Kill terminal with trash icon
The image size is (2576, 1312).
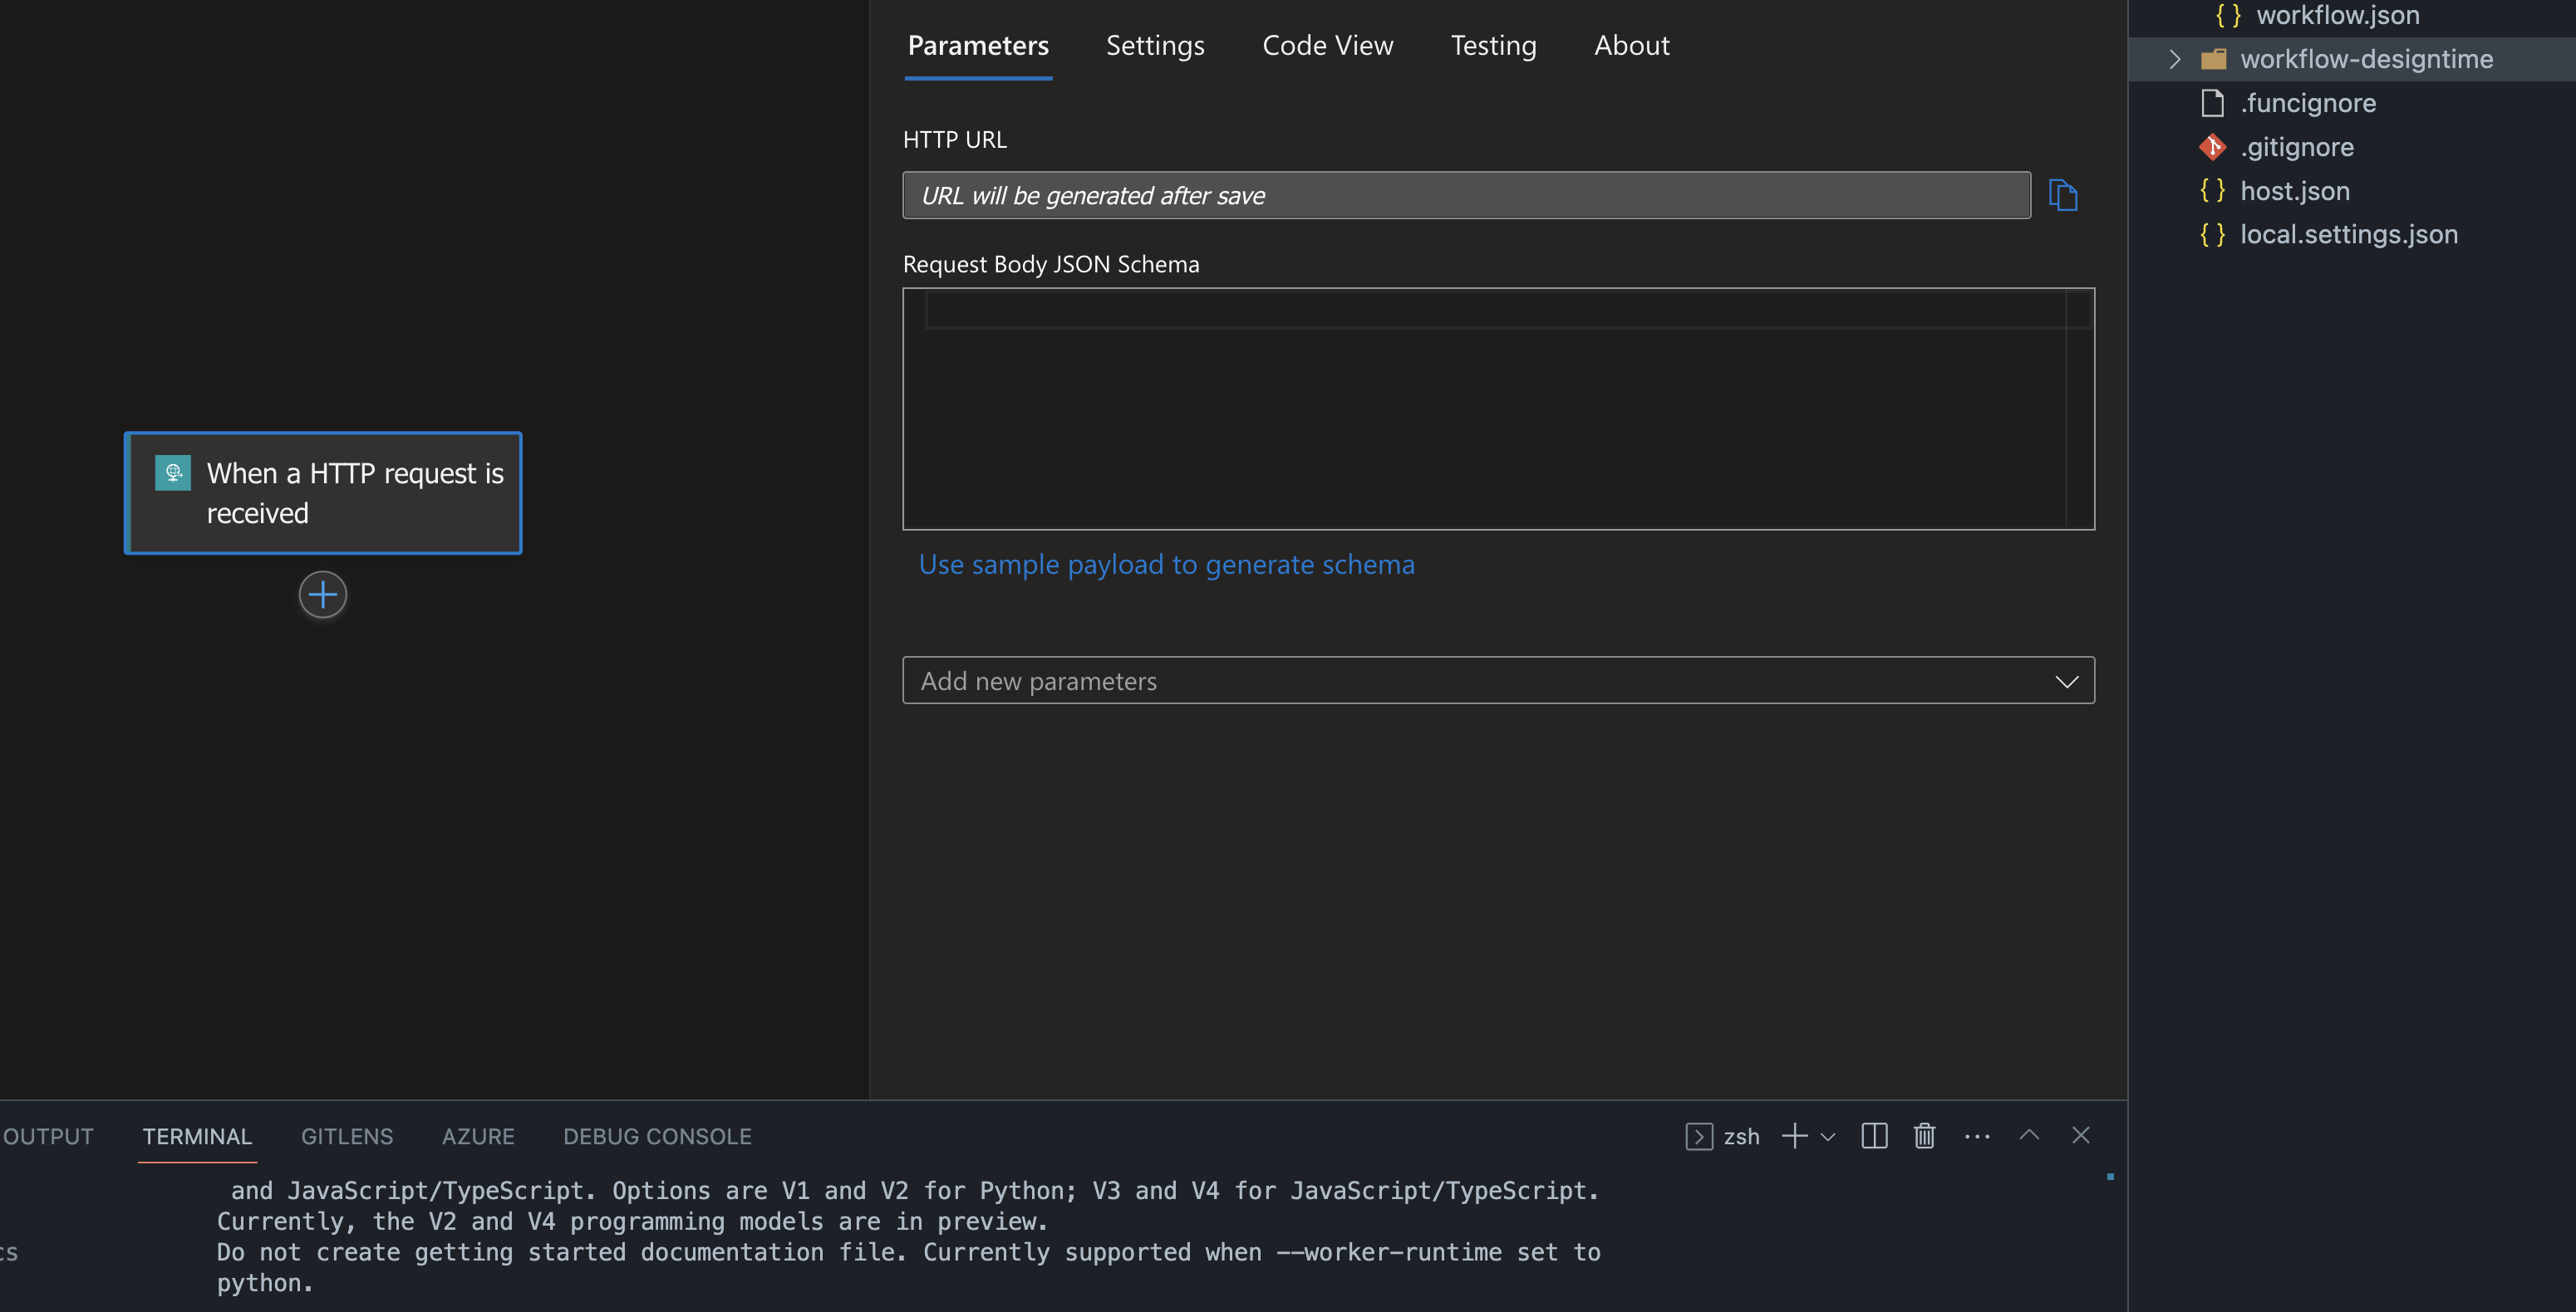[x=1924, y=1136]
